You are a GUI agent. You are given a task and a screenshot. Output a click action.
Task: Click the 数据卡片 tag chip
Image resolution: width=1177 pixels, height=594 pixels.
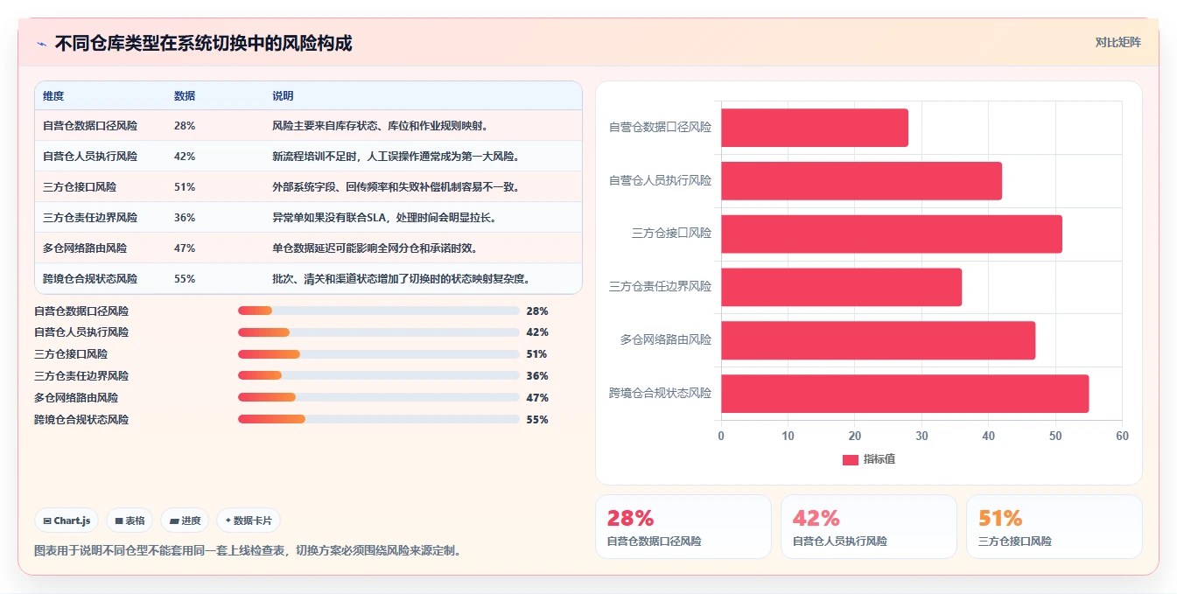coord(249,521)
